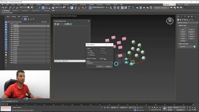Viewport: 199px width, 112px height.
Task: Activate the Select and Link tool
Action: 10,8
